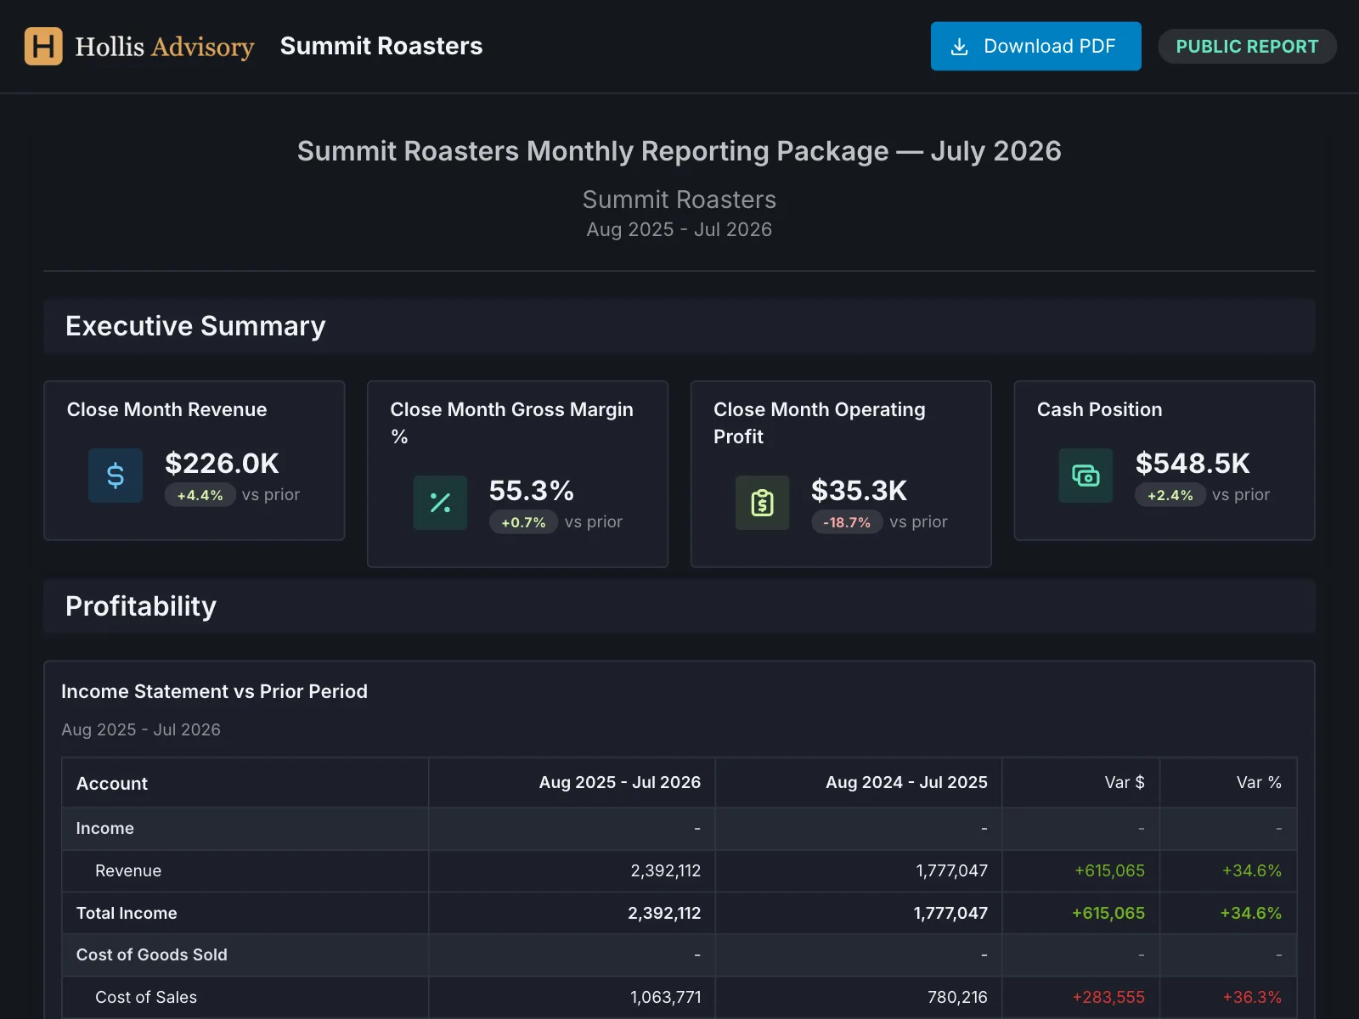Click the operating profit clipboard icon
Screen dimensions: 1359x1019
tap(762, 503)
